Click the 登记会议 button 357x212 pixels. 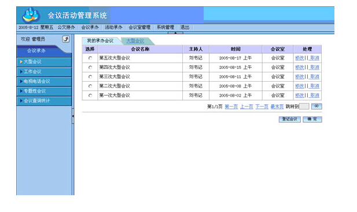290,119
